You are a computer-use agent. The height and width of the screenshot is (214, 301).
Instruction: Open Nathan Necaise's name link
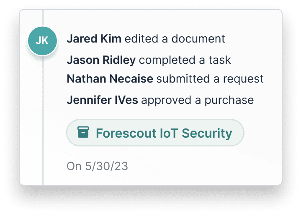[x=110, y=78]
